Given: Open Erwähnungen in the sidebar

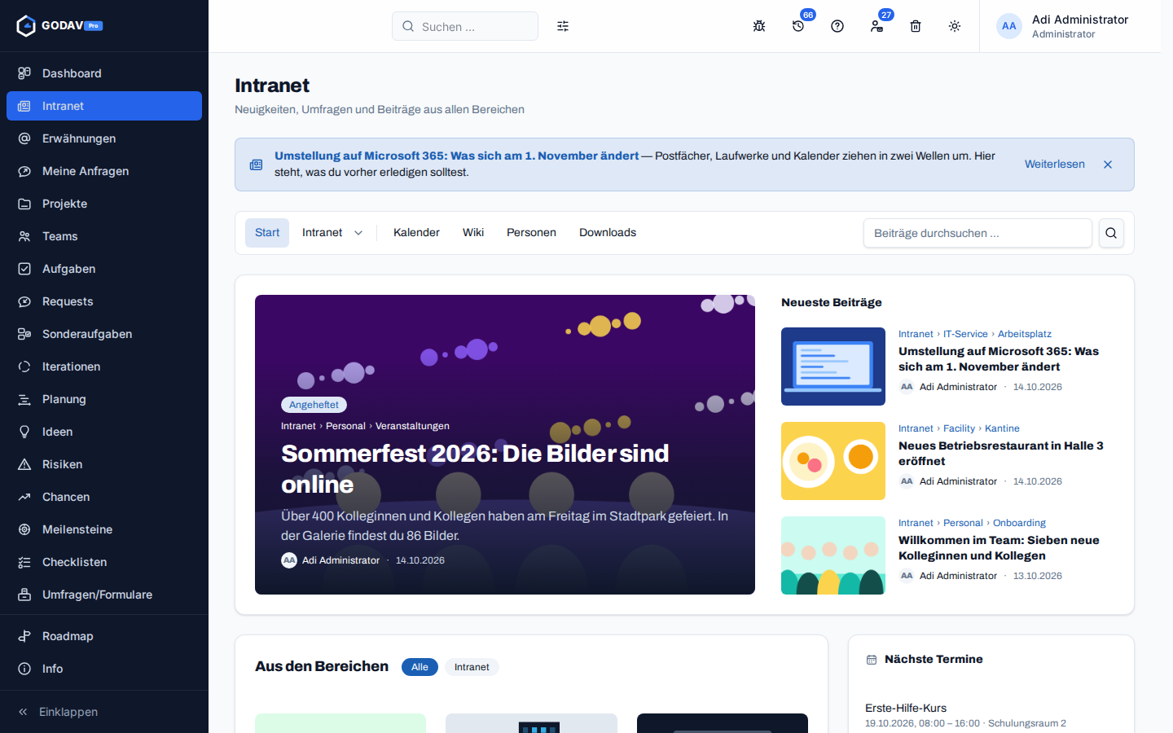Looking at the screenshot, I should click(x=104, y=138).
